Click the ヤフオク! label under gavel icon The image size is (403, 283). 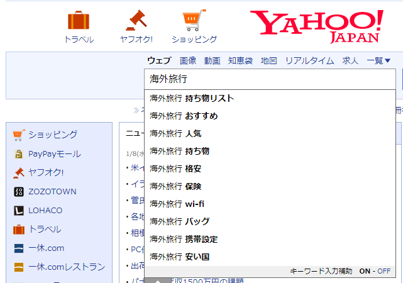click(x=136, y=40)
